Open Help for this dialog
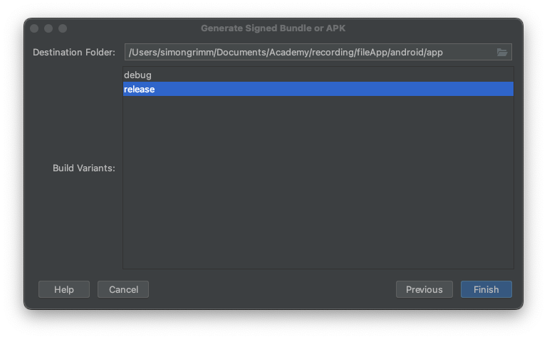547x339 pixels. click(x=64, y=289)
